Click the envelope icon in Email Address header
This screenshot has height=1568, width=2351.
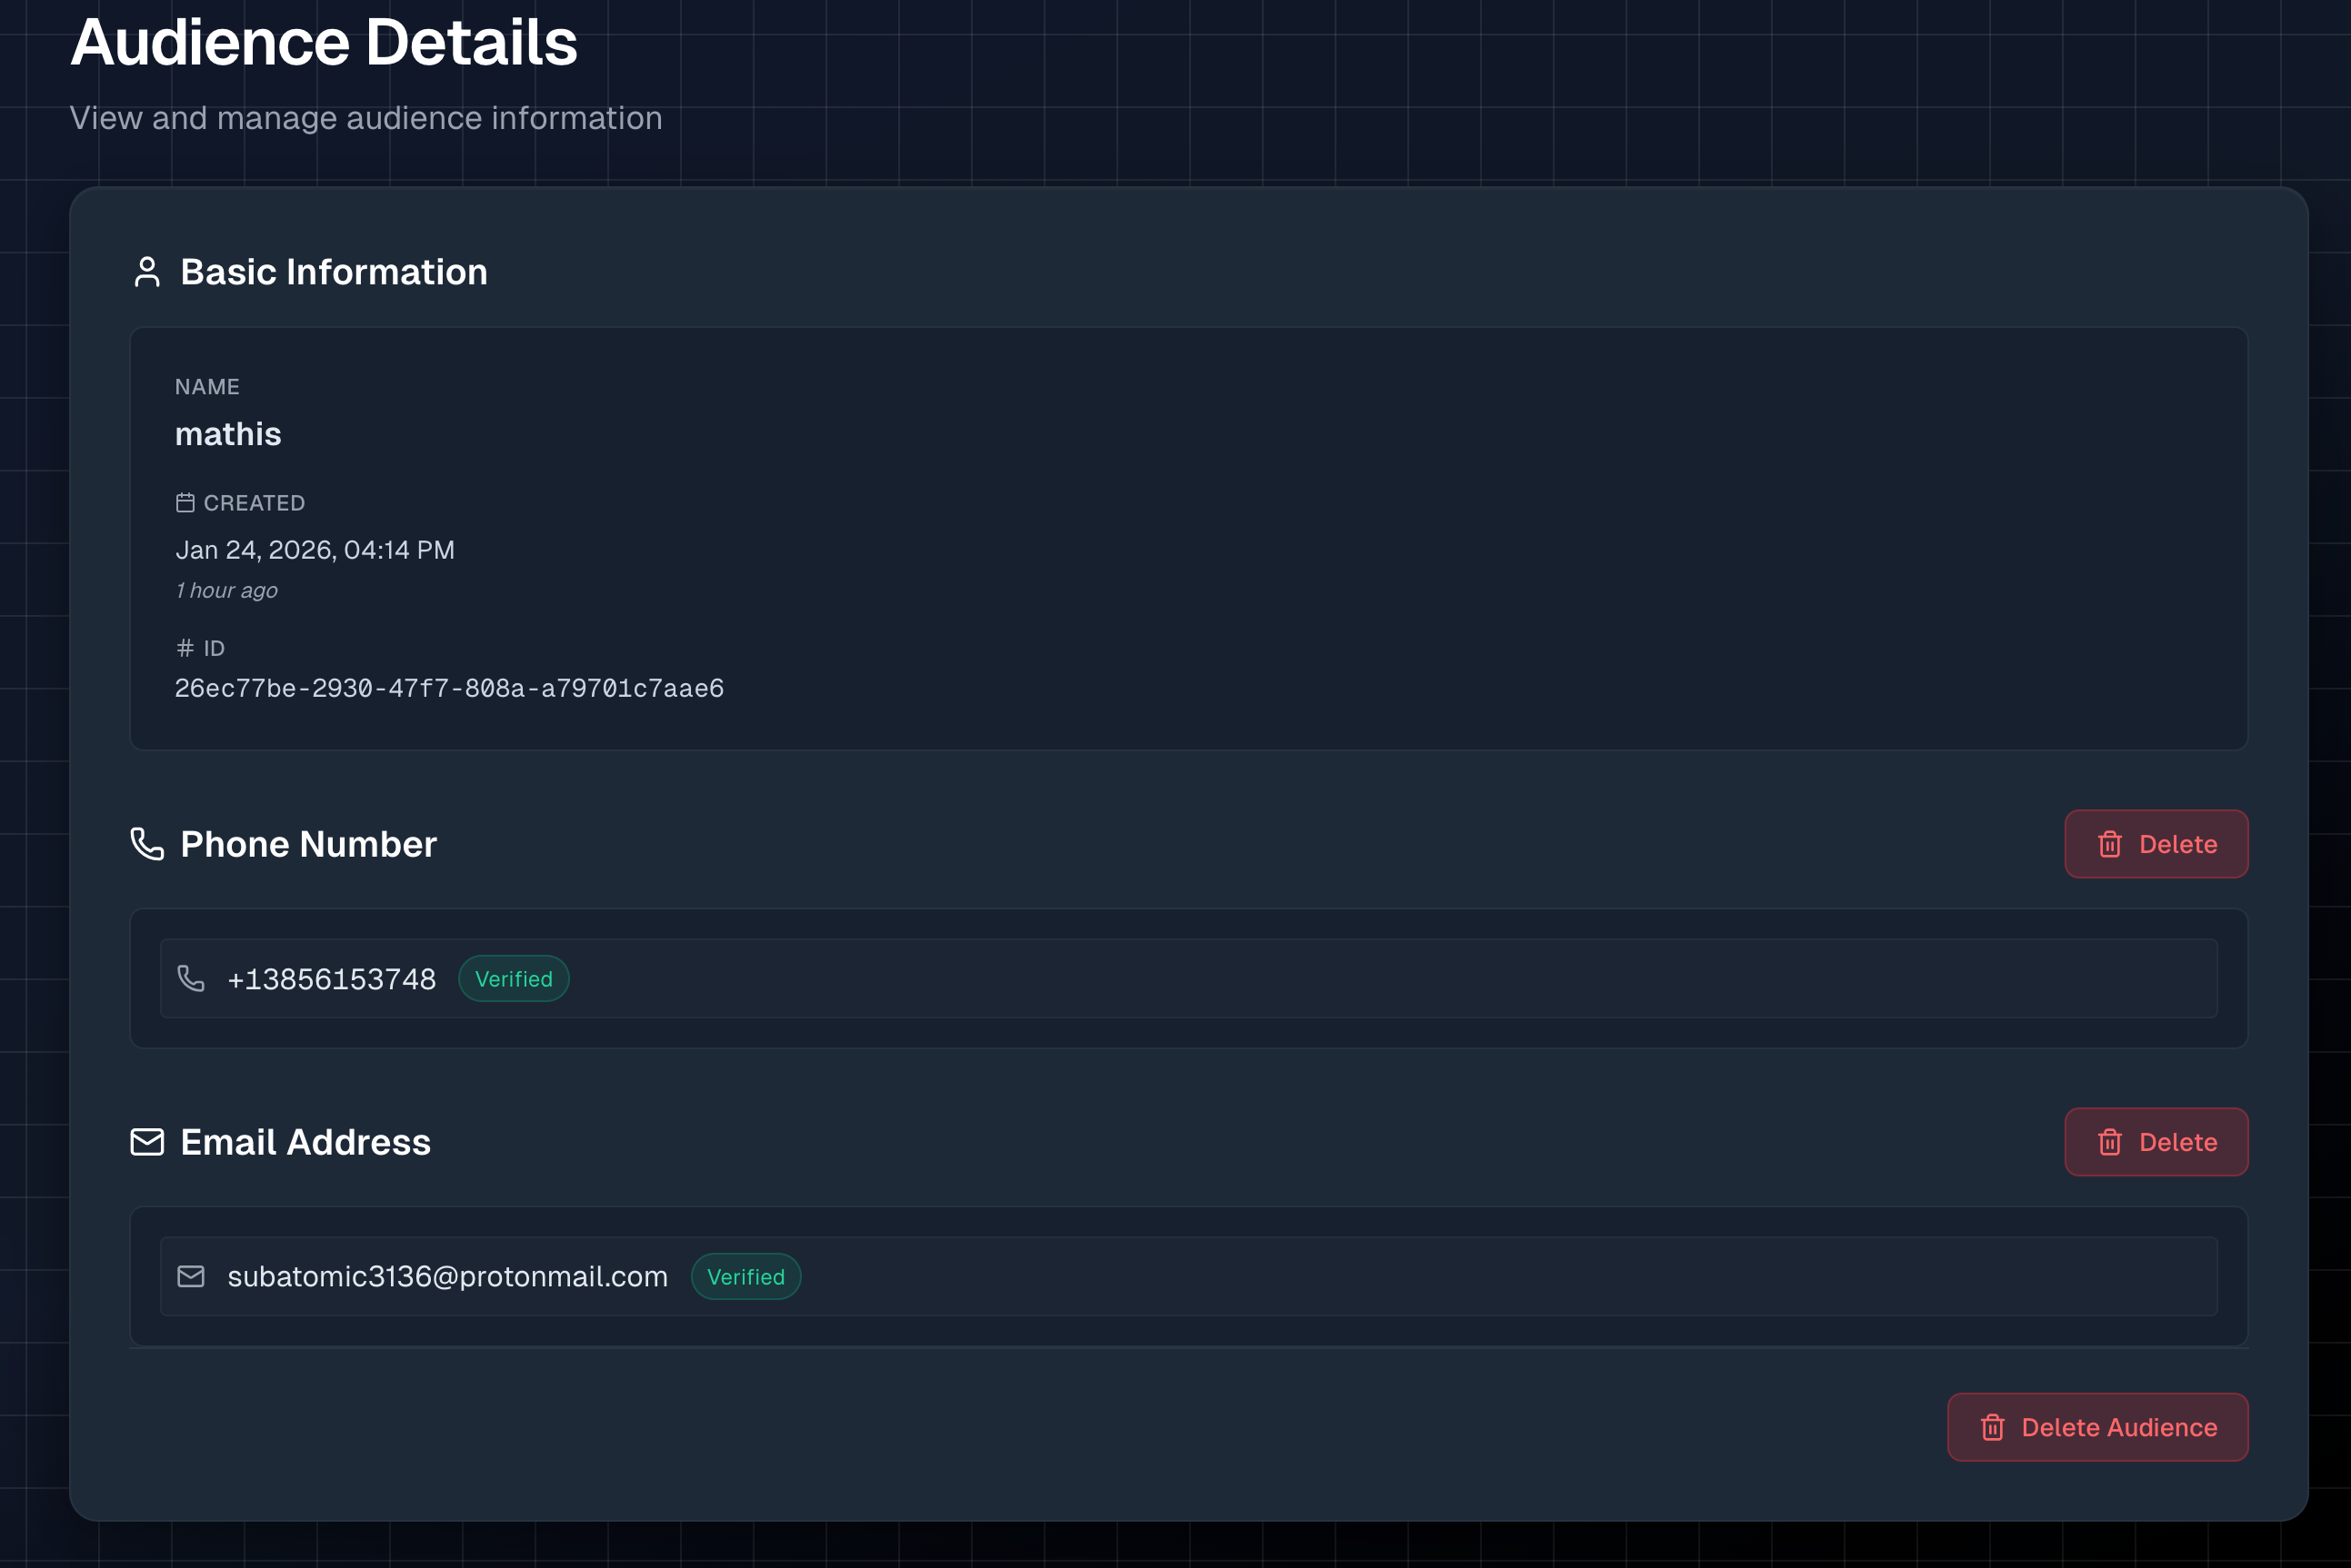[x=147, y=1141]
